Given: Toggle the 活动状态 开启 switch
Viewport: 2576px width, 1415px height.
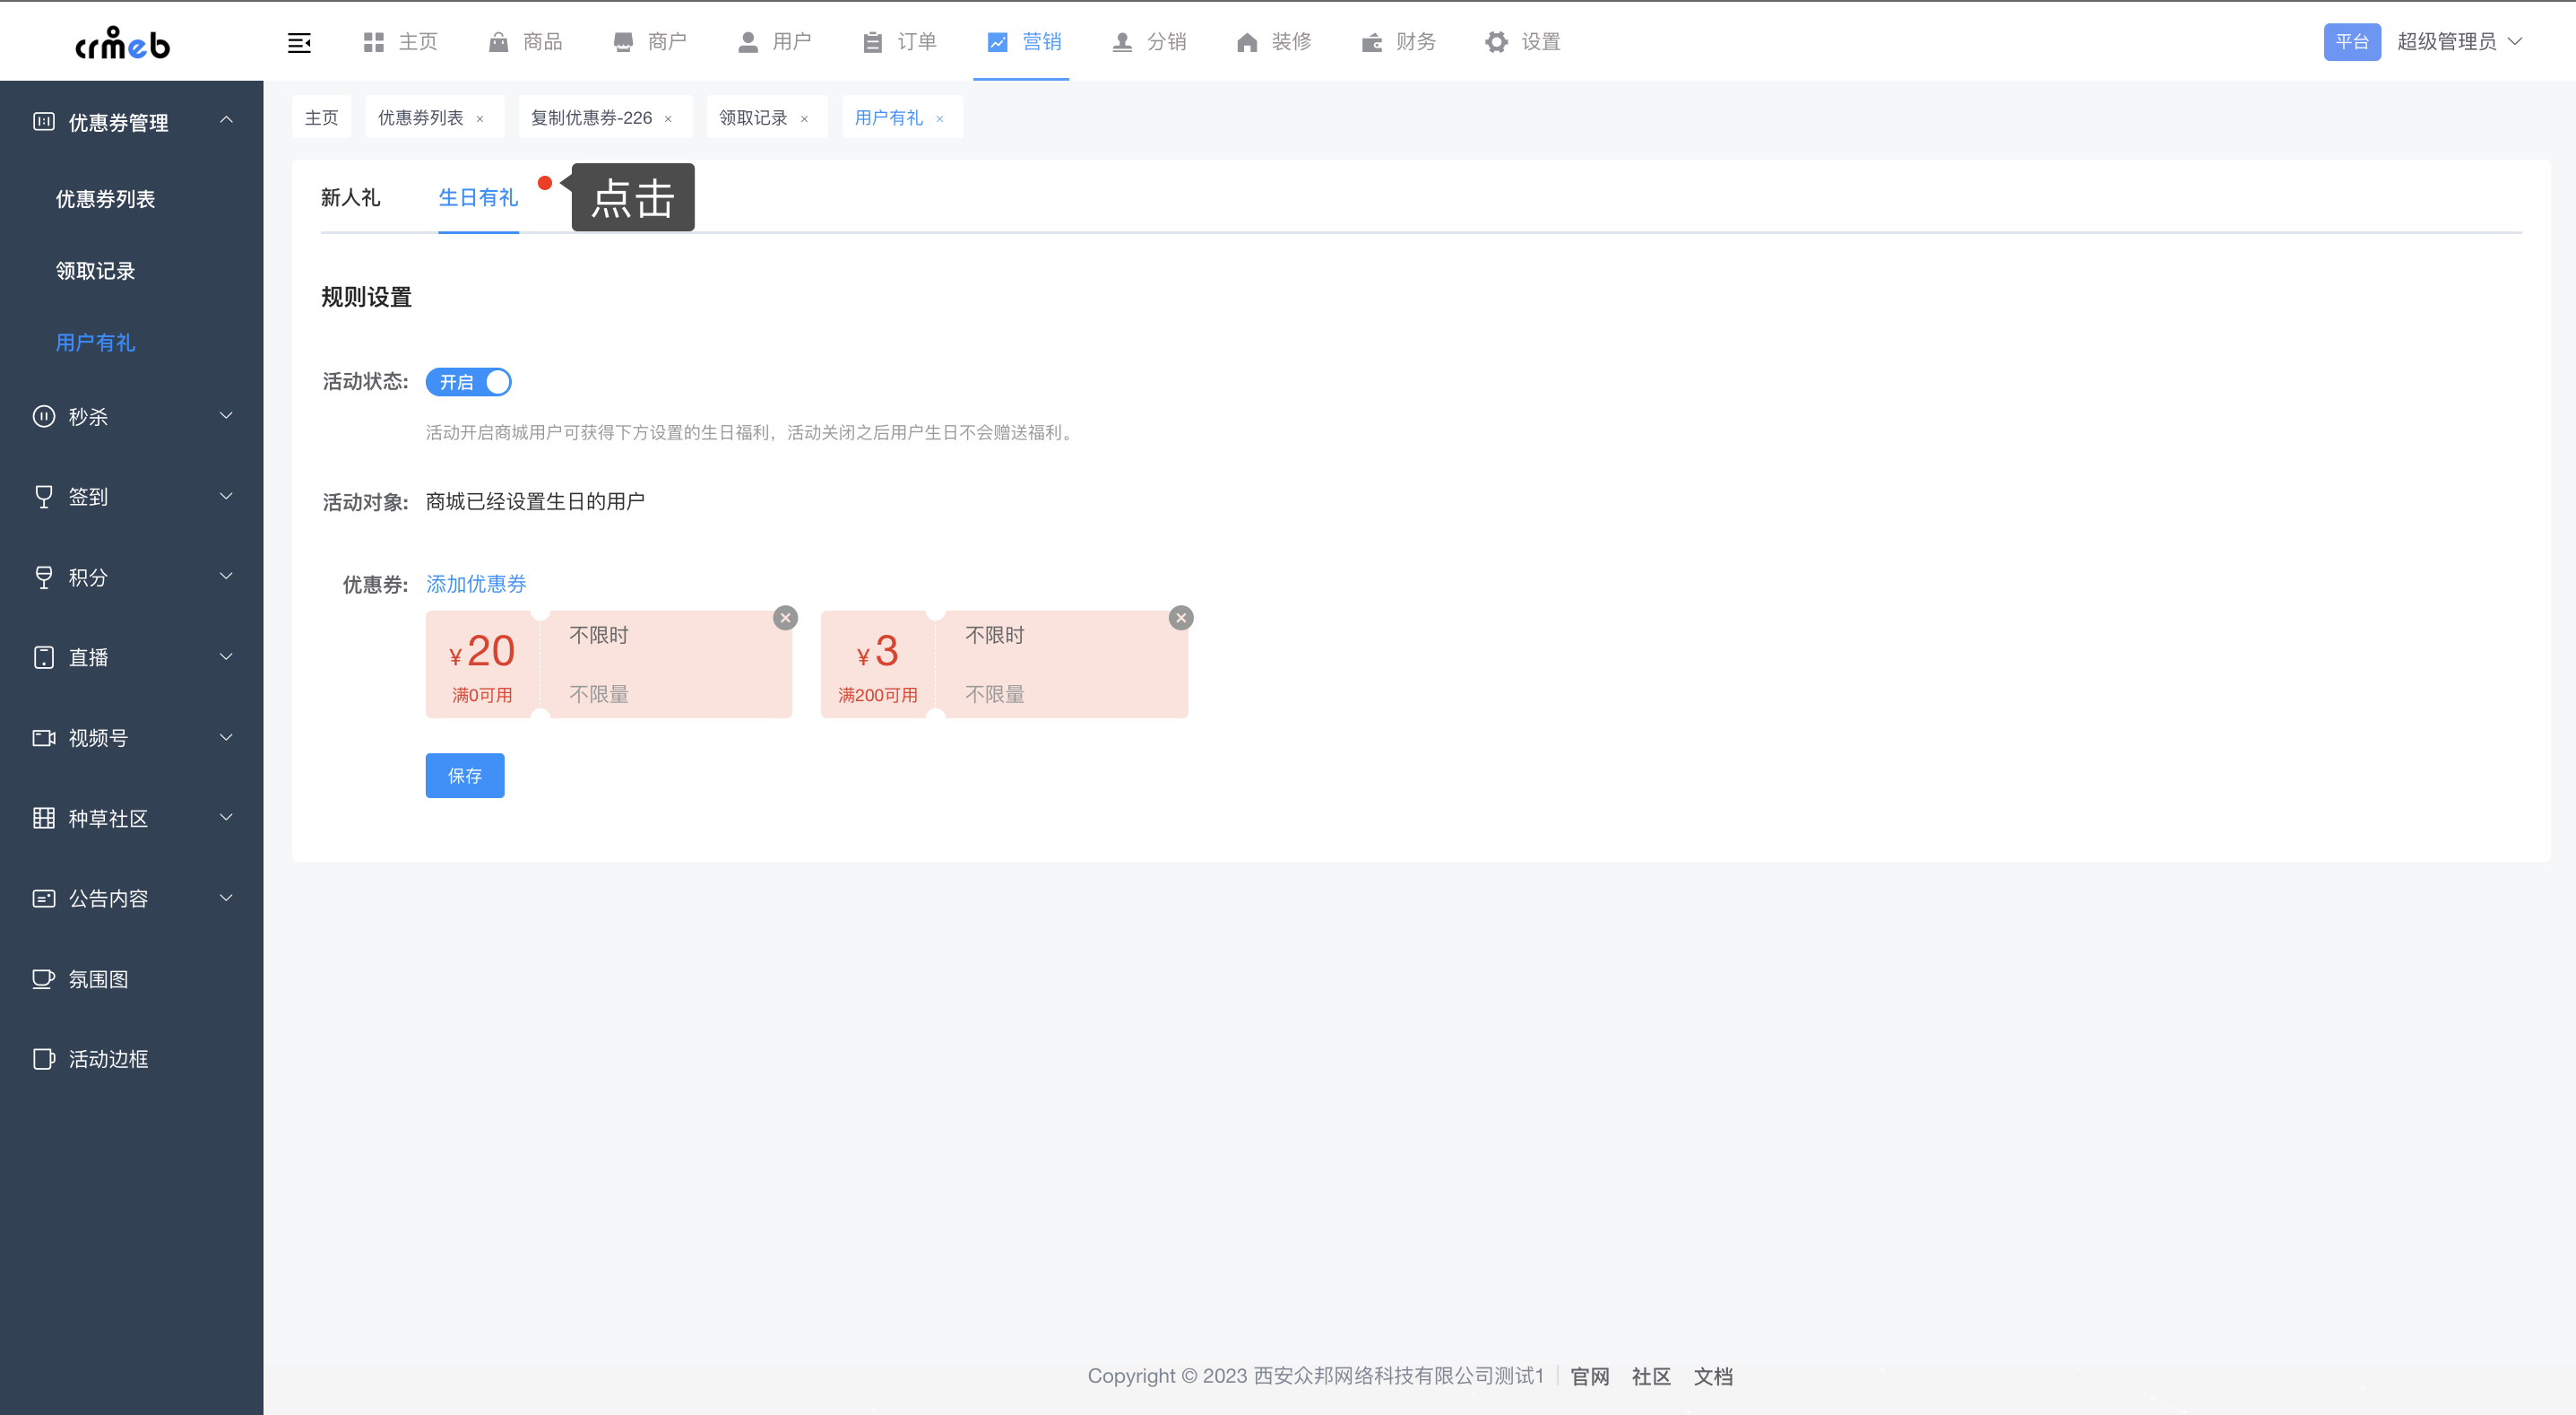Looking at the screenshot, I should 468,382.
